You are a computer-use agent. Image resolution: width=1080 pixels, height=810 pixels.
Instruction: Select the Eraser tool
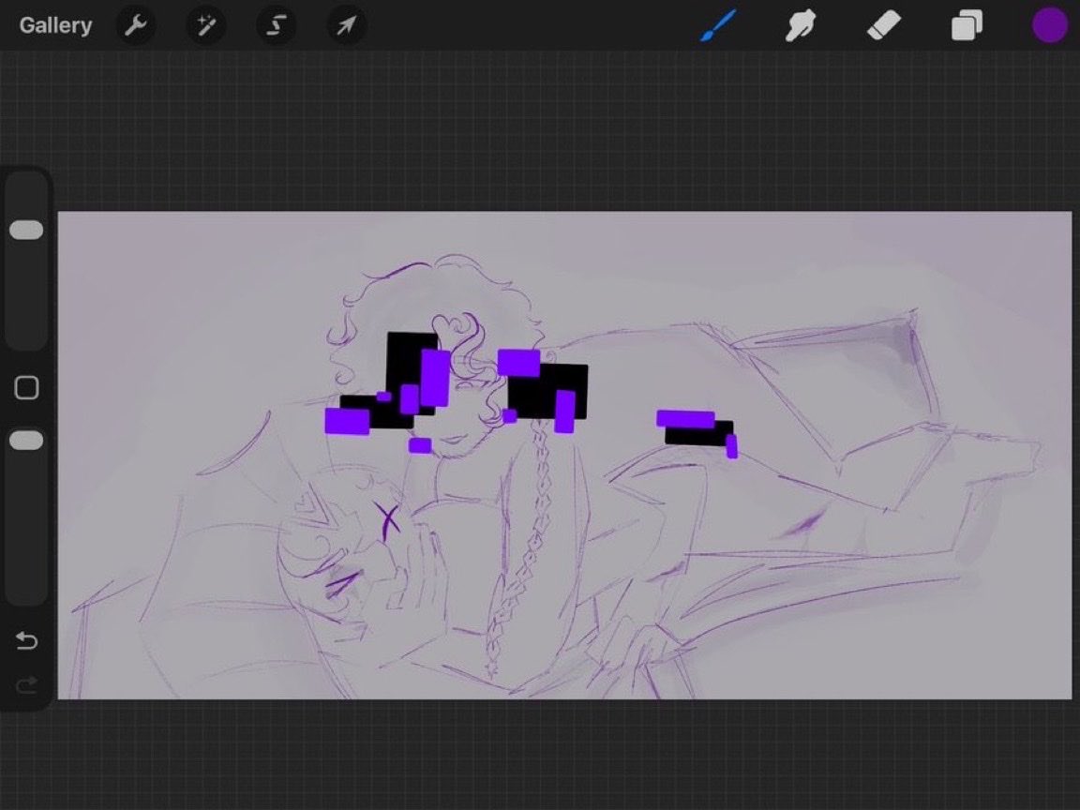pyautogui.click(x=884, y=25)
